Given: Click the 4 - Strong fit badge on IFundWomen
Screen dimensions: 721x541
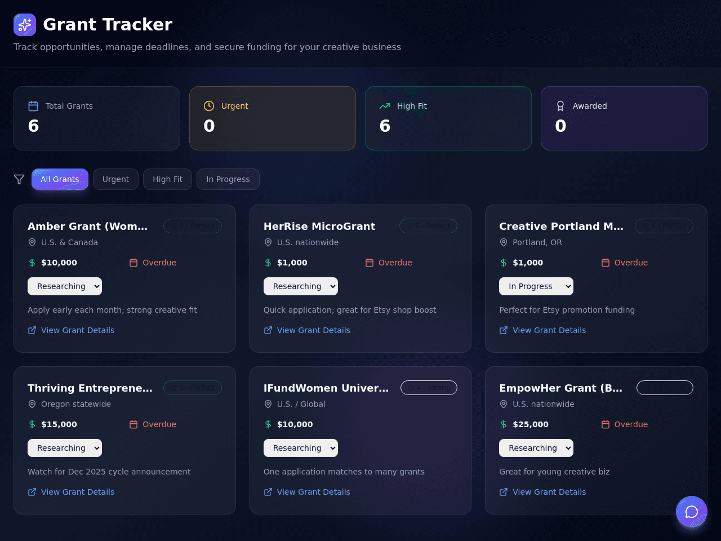Looking at the screenshot, I should (x=429, y=388).
